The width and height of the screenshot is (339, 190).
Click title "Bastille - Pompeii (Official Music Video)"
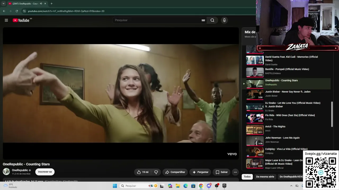coord(287,69)
